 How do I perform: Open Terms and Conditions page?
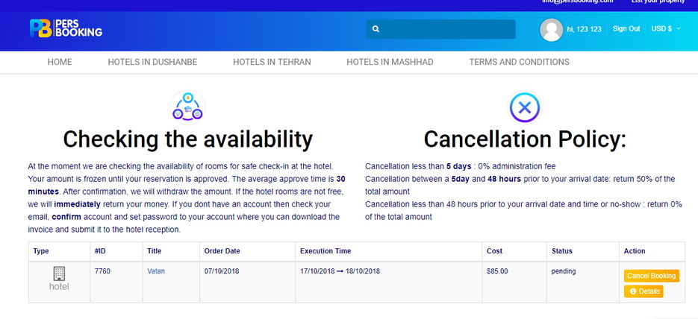(x=519, y=62)
